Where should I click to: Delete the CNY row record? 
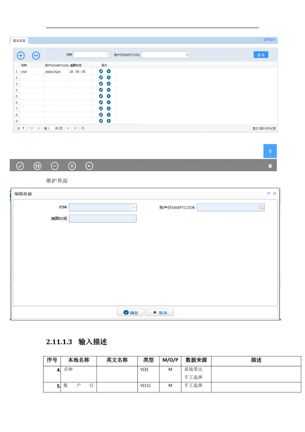tap(109, 71)
